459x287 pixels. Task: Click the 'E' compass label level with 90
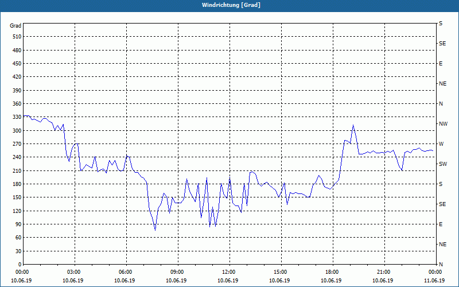[x=441, y=224]
